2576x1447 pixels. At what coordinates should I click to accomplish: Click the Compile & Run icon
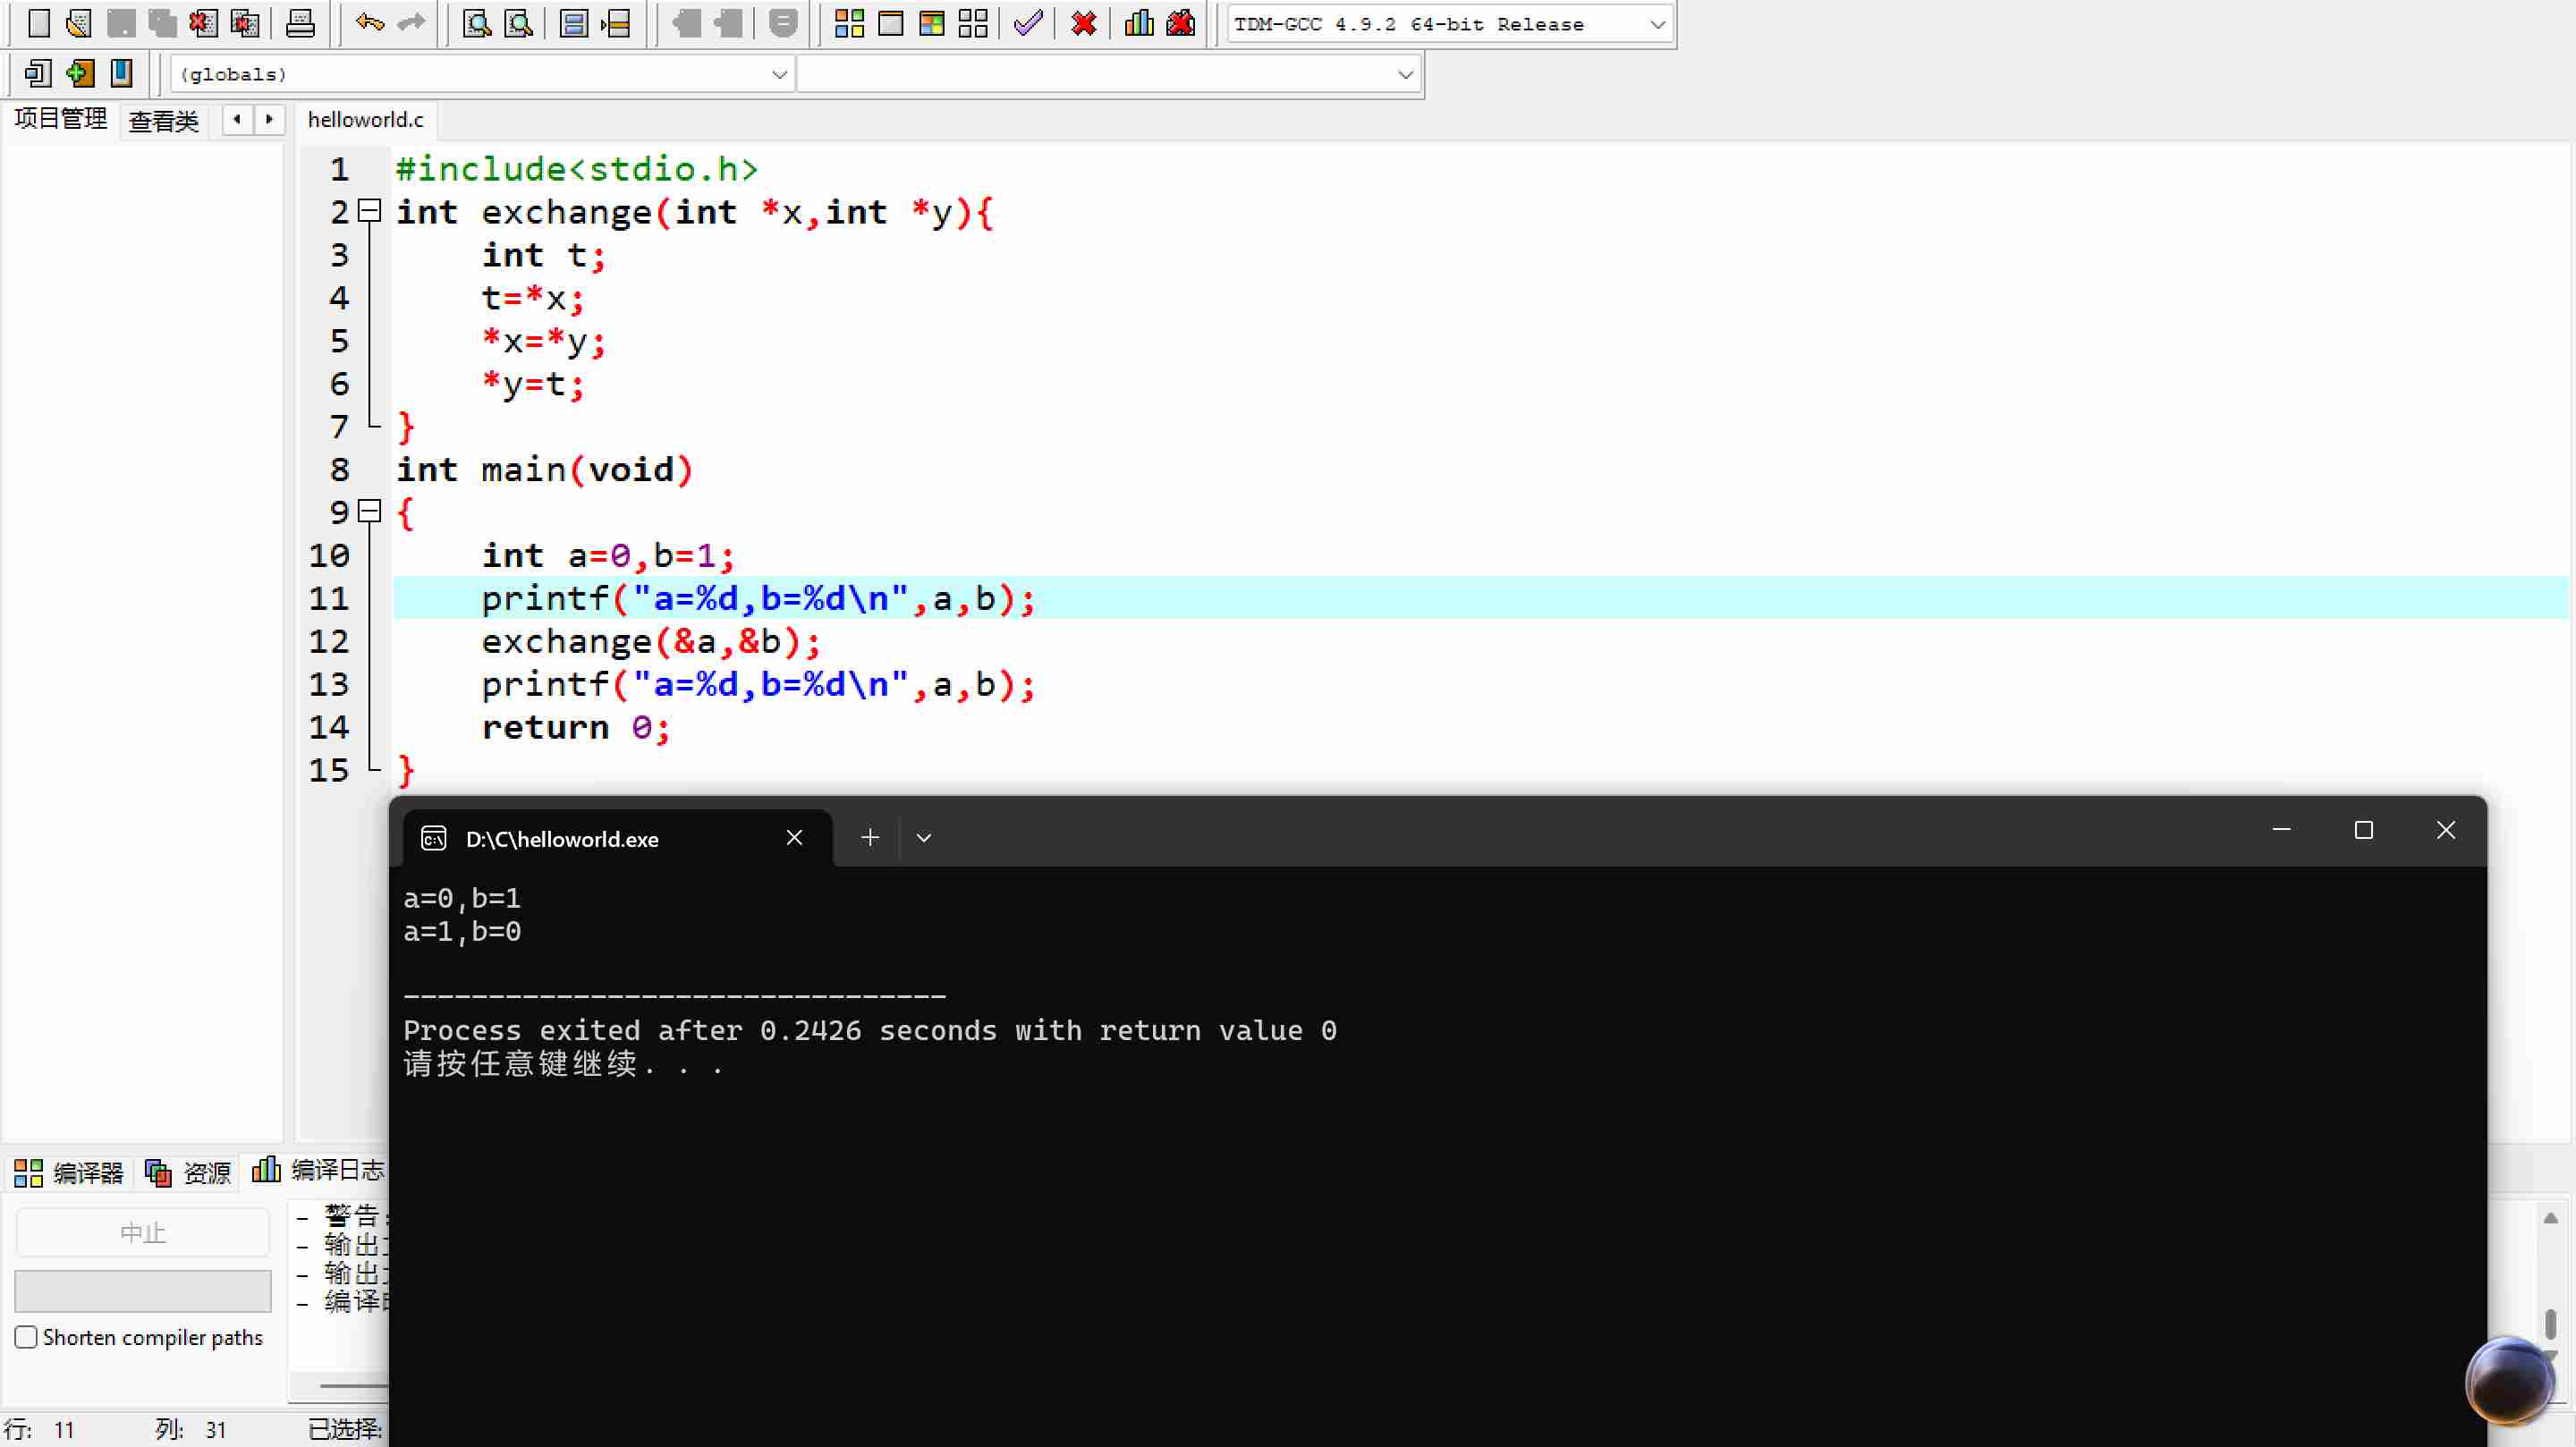[931, 23]
